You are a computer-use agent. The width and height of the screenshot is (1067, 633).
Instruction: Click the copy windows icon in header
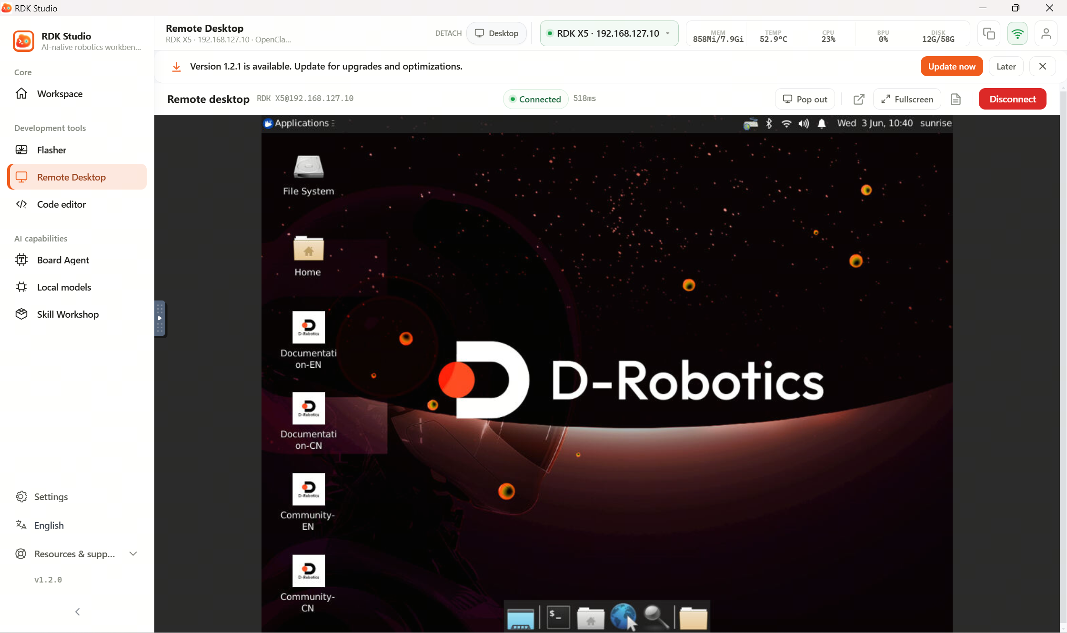(x=989, y=33)
